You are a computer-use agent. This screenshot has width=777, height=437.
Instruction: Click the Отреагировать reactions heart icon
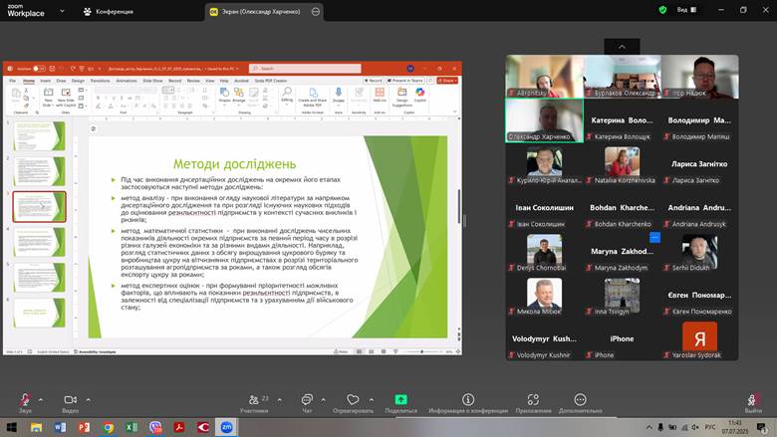tap(353, 399)
